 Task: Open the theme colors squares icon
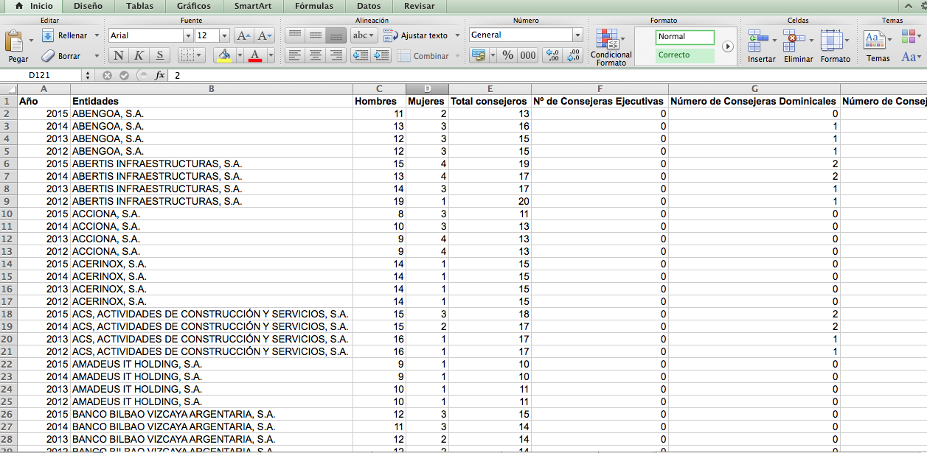[909, 35]
